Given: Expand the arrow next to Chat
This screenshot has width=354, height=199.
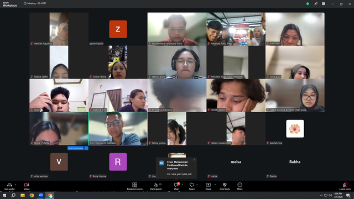Looking at the screenshot, I should (x=182, y=185).
